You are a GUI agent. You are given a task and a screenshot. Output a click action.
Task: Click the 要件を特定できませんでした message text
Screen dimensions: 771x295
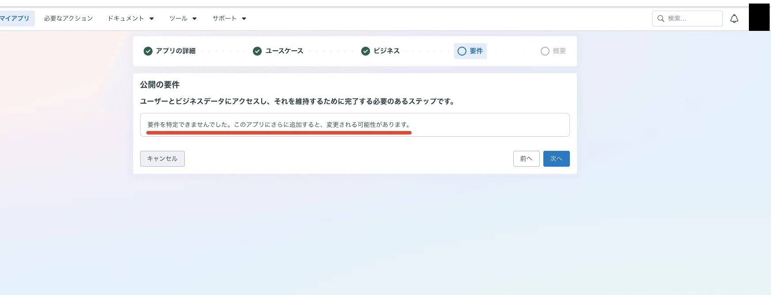point(279,125)
